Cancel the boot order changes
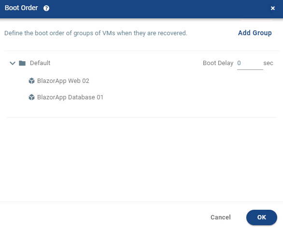Image resolution: width=283 pixels, height=230 pixels. click(221, 217)
